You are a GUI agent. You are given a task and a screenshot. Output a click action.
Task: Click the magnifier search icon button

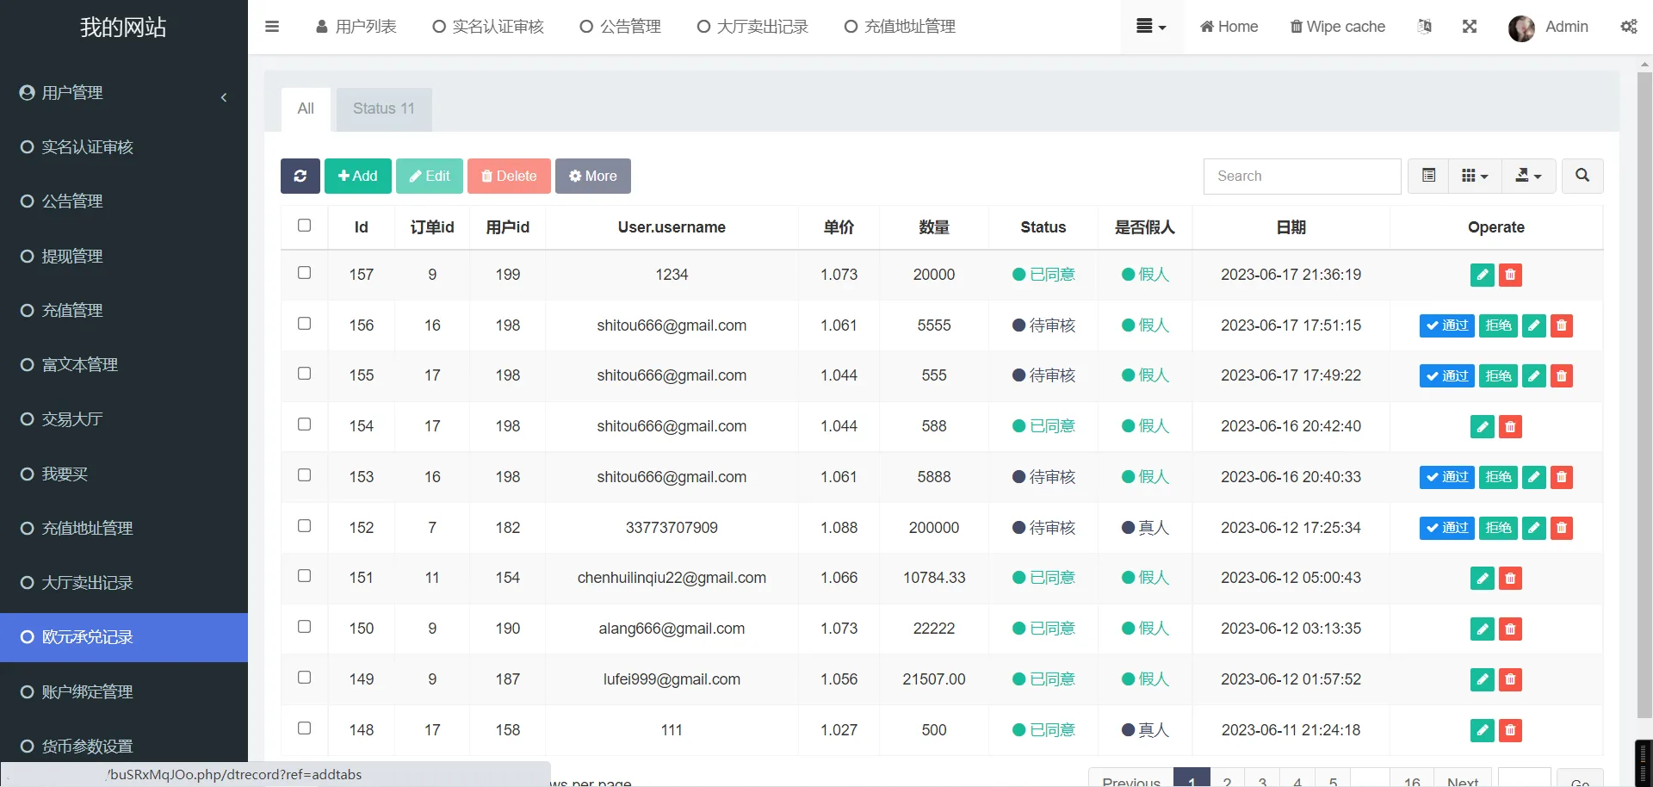1582,176
